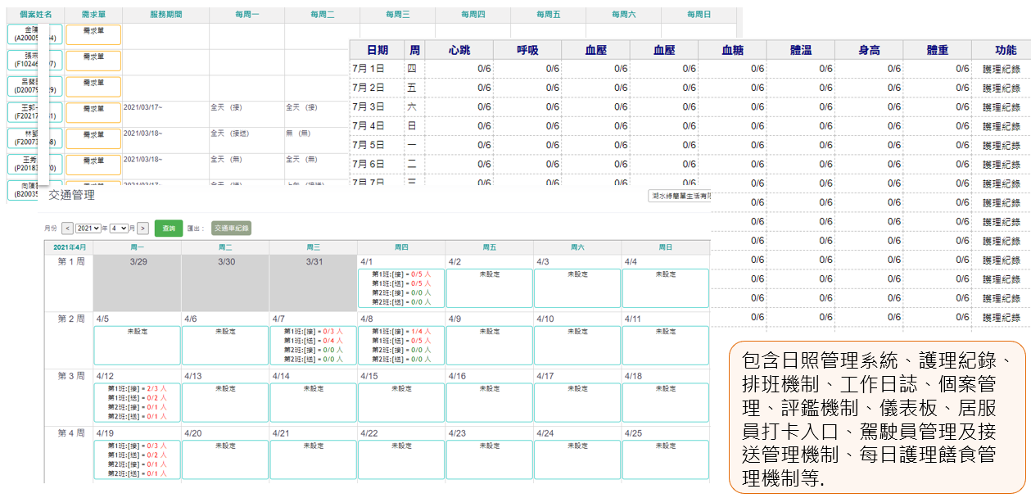Open the year 2021 dropdown
Image resolution: width=1031 pixels, height=498 pixels.
click(89, 229)
